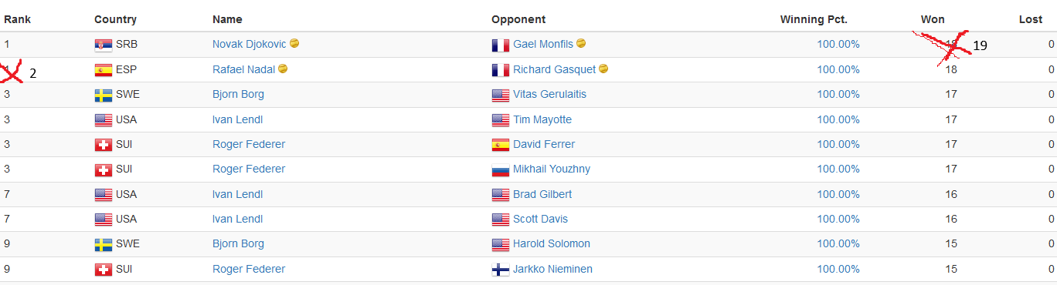Click the tennis ball icon beside Rafael Nadal
The image size is (1057, 285).
(283, 69)
